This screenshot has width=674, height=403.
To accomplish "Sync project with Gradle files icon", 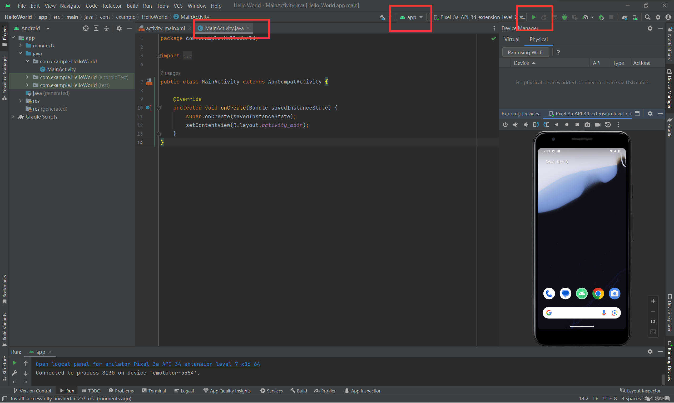I will pyautogui.click(x=624, y=17).
